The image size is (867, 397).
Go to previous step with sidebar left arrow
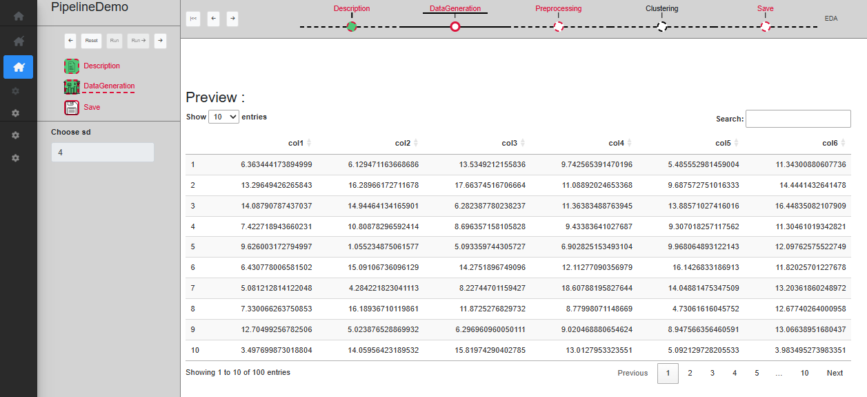pyautogui.click(x=70, y=41)
